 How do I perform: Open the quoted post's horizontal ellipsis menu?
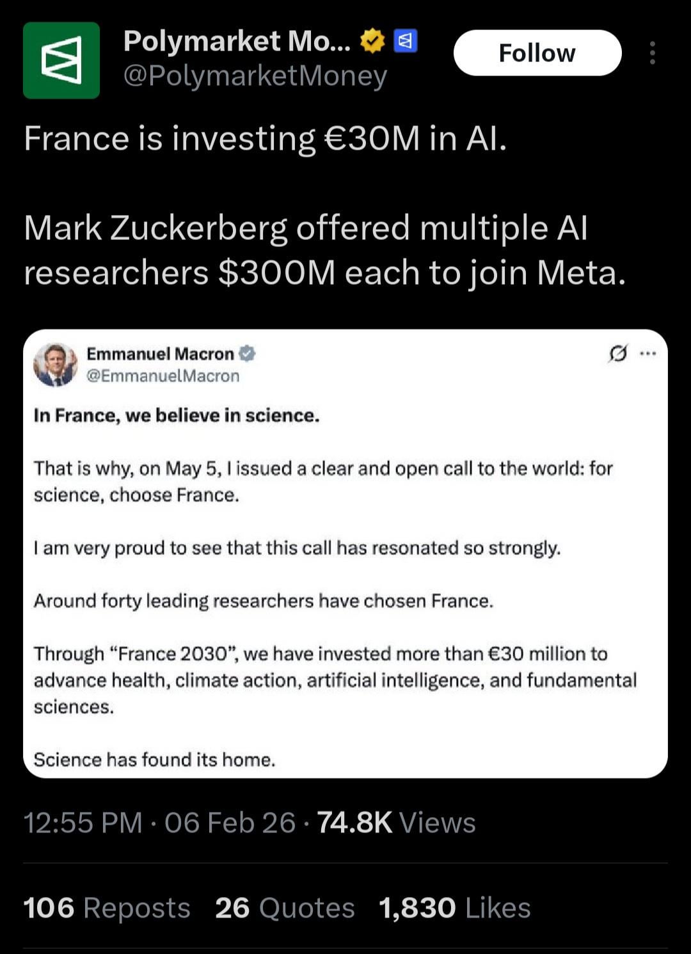(x=648, y=353)
